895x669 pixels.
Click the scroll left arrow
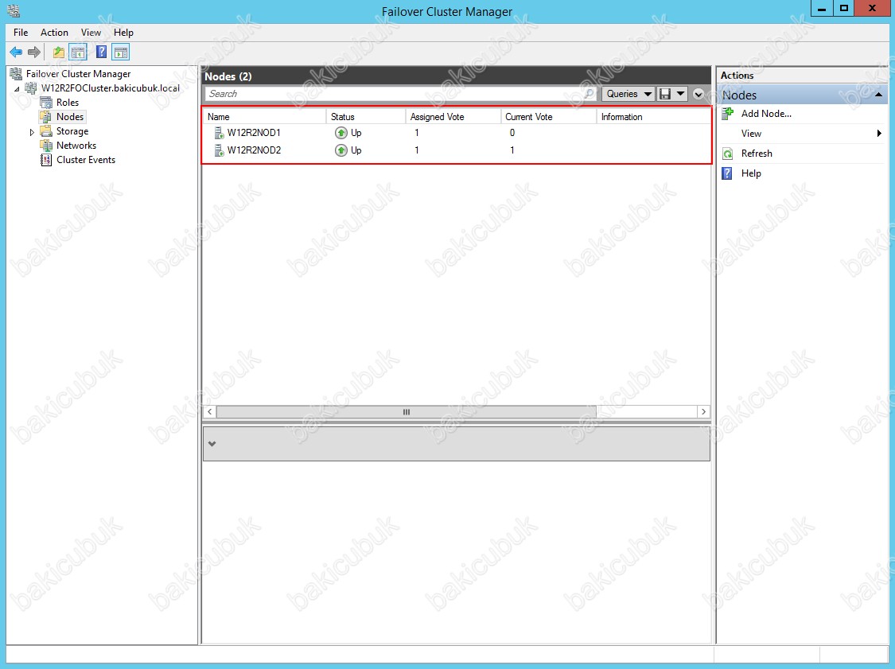point(210,412)
